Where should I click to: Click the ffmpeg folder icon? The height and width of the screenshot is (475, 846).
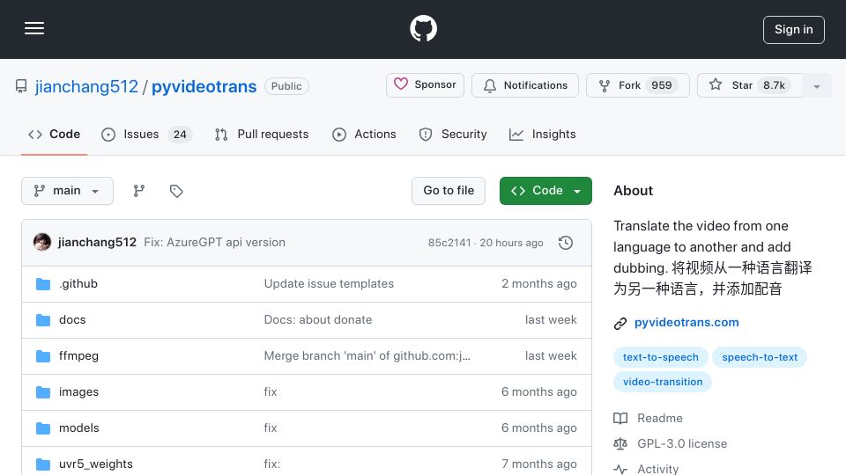coord(43,356)
